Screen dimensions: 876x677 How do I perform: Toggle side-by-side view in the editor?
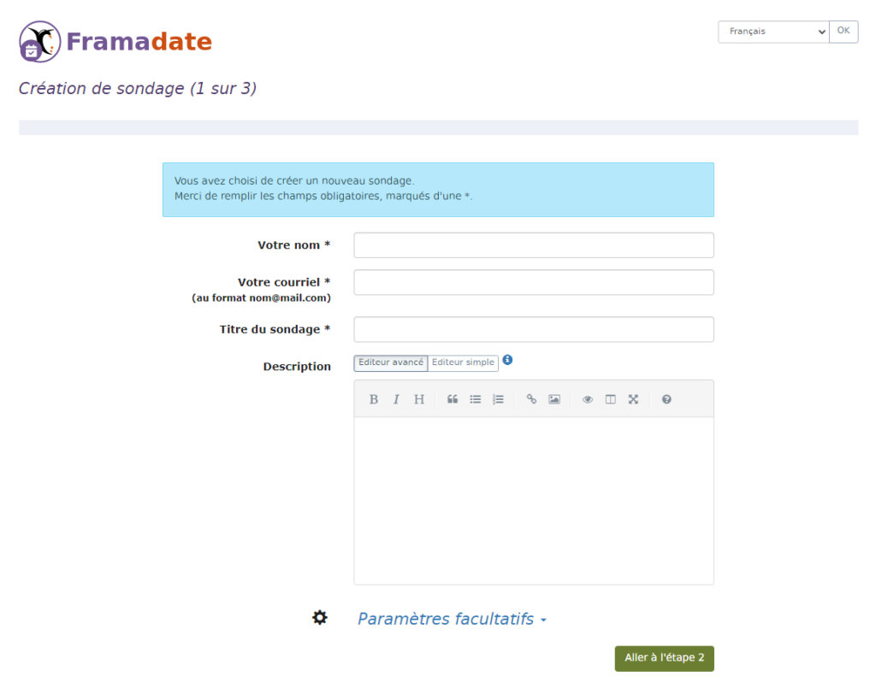[610, 398]
